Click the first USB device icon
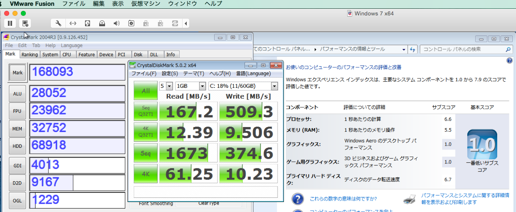Screen dimensions: 516x212 click(x=146, y=23)
